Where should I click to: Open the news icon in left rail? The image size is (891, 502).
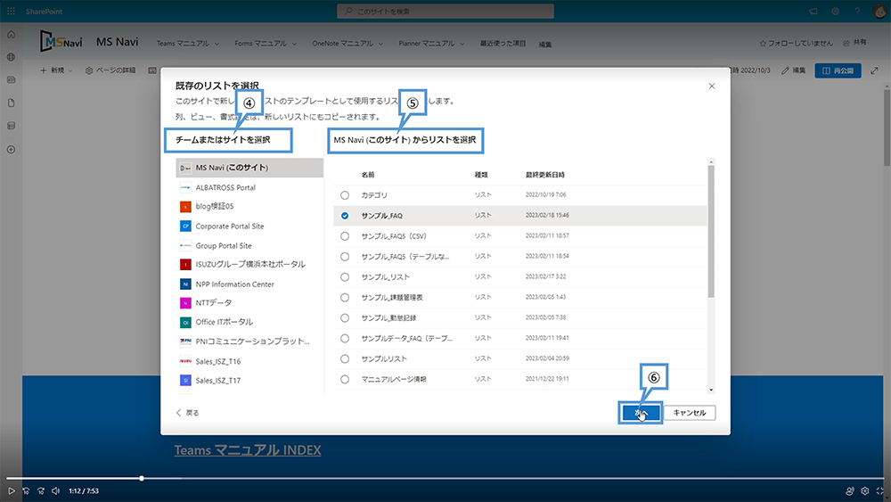(x=11, y=79)
